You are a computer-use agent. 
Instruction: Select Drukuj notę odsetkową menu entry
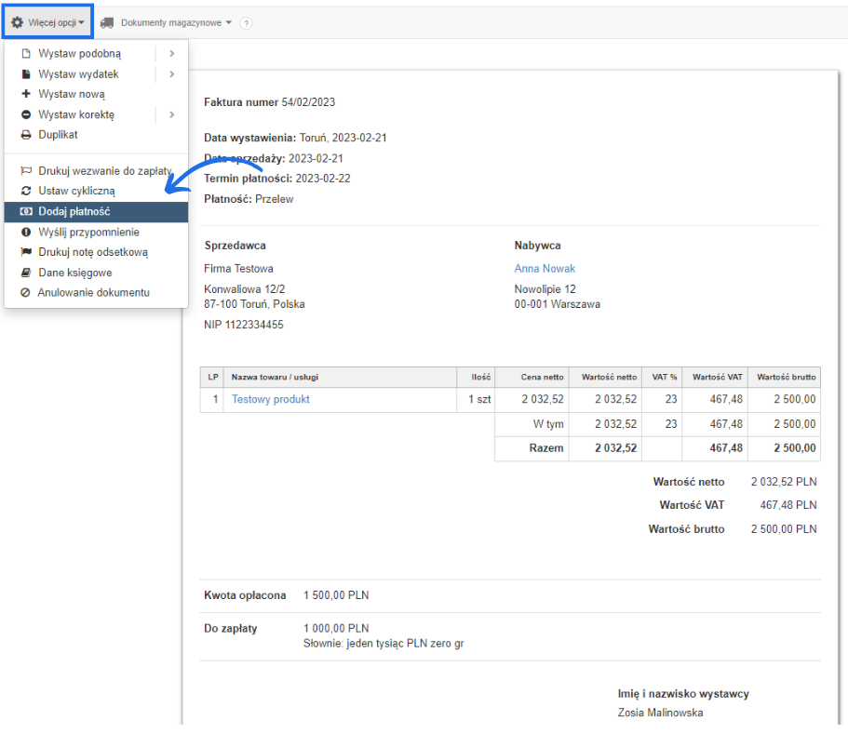(92, 252)
